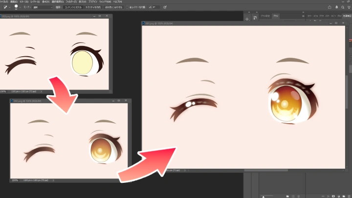Switch to the 色調補正 tab
Viewport: 352px width, 198px height.
click(x=347, y=16)
